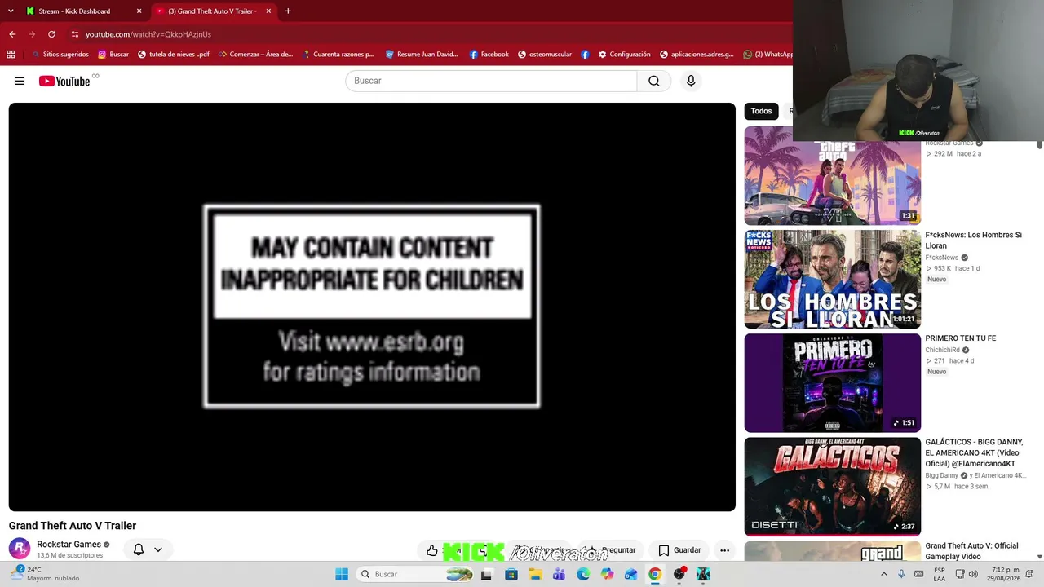
Task: Show hidden system tray icons chevron
Action: (883, 574)
